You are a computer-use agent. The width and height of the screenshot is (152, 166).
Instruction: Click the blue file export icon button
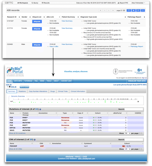point(134,10)
